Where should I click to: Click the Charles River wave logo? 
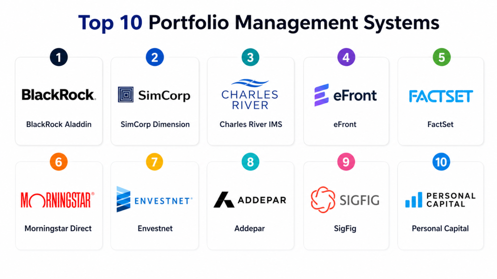point(250,84)
